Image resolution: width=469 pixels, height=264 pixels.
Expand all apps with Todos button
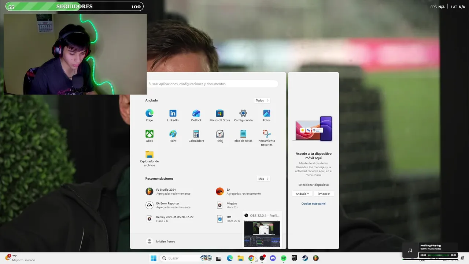coord(262,100)
